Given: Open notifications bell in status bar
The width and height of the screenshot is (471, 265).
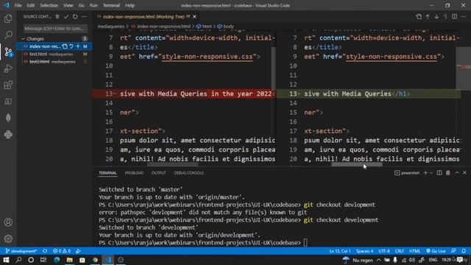Looking at the screenshot, I should 464,251.
